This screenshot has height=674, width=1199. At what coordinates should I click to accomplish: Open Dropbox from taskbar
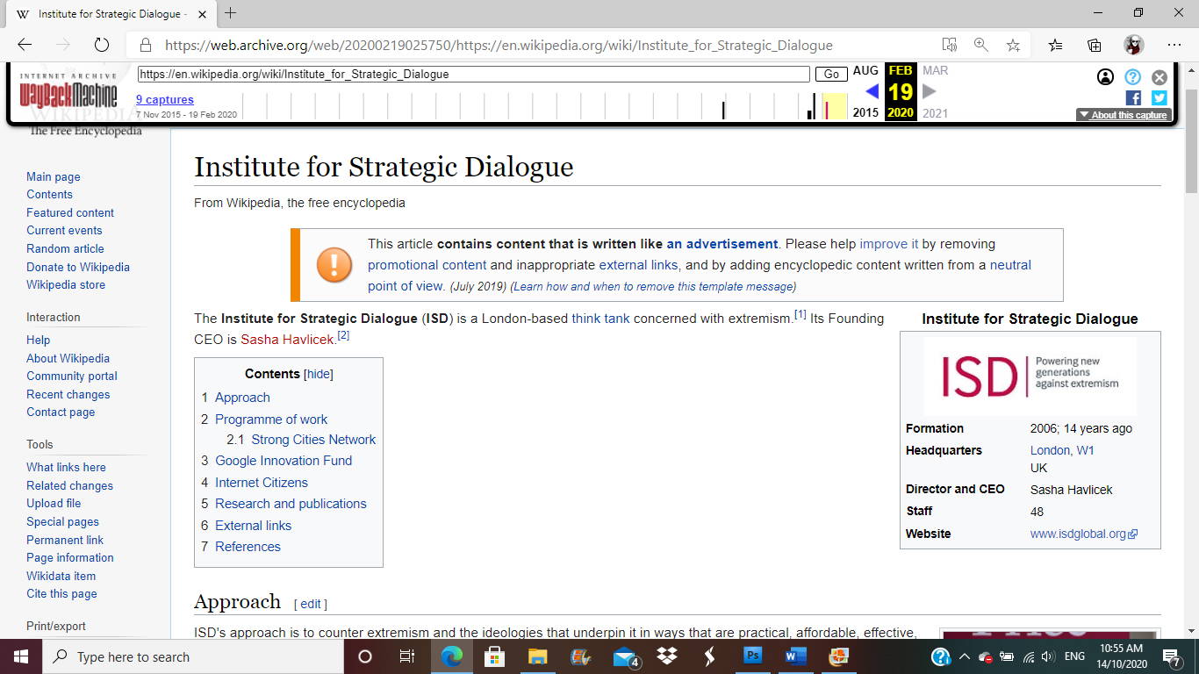[x=667, y=656]
